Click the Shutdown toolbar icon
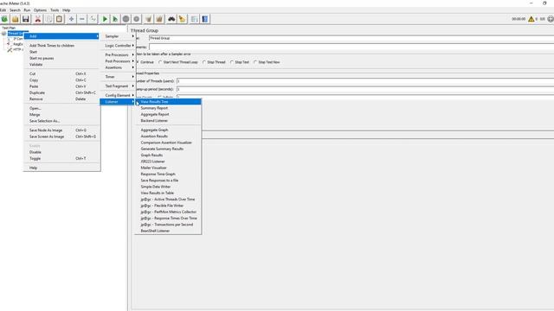554x311 pixels. (137, 19)
